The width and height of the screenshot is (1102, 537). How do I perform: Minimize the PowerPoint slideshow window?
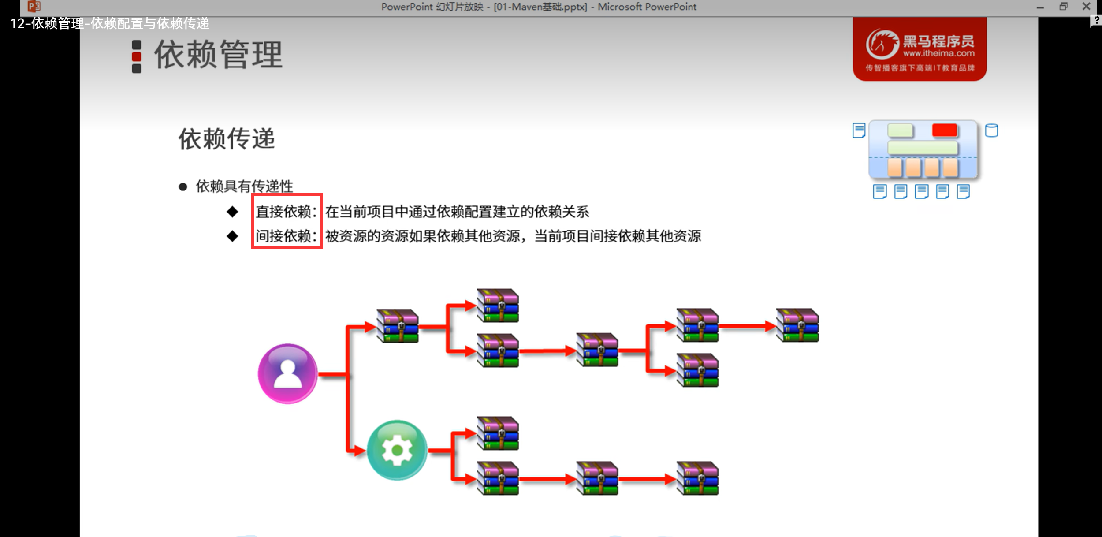tap(1040, 7)
